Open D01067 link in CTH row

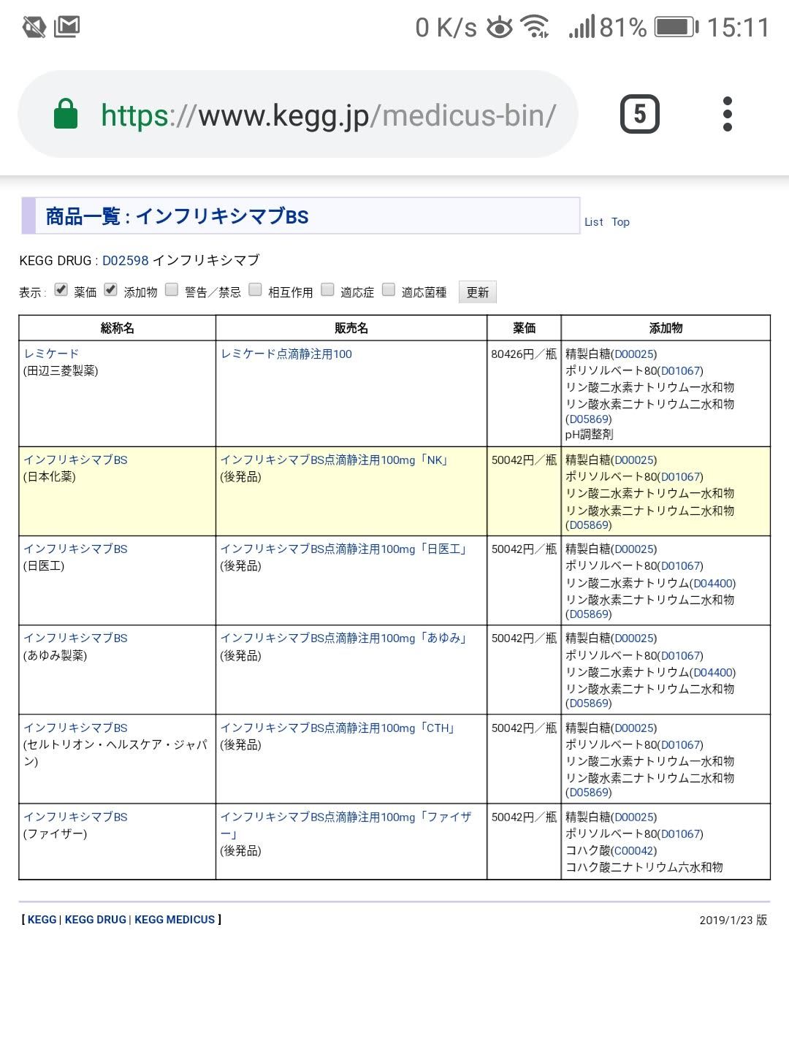[x=681, y=745]
